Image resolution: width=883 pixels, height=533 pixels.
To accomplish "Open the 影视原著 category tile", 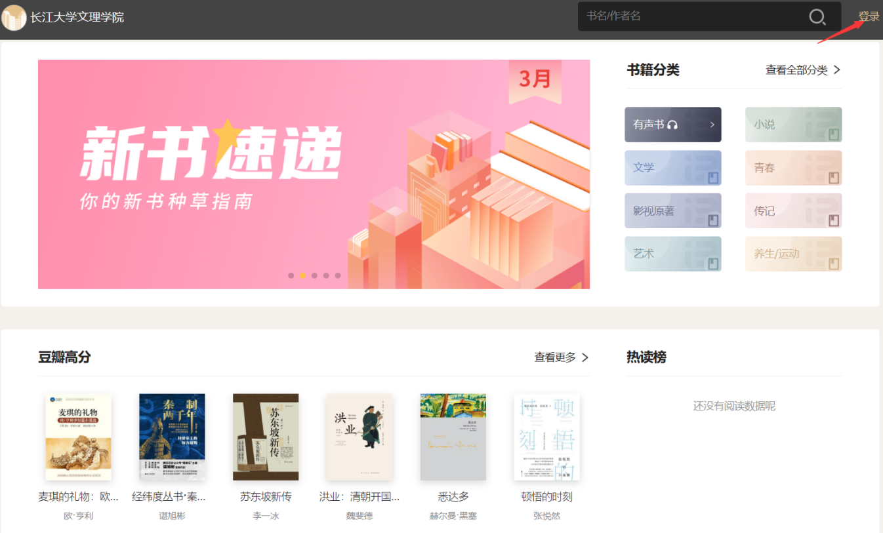I will click(x=672, y=211).
